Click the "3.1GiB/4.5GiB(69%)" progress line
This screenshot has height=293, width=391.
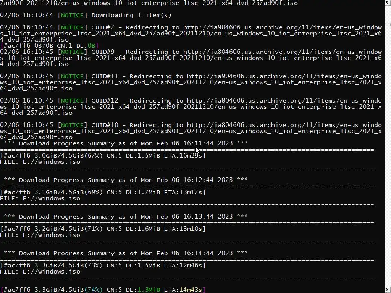(103, 192)
